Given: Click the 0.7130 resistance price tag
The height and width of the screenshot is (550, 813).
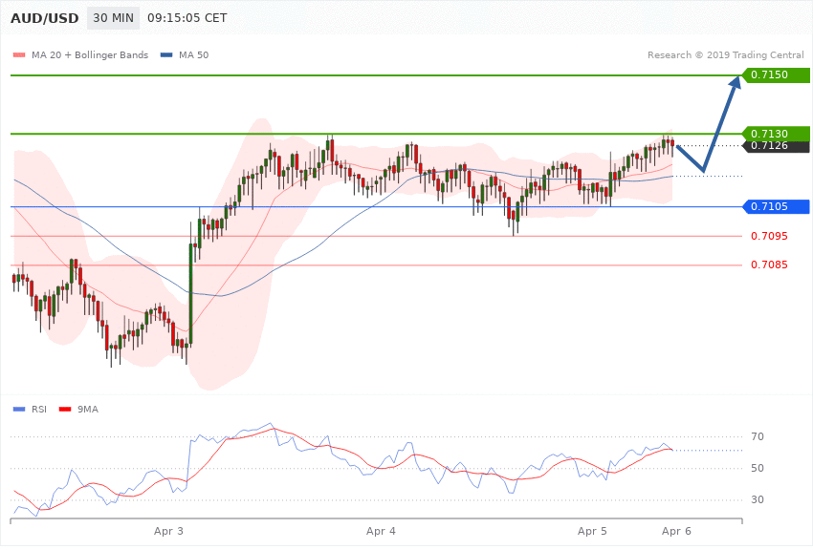Looking at the screenshot, I should (x=776, y=134).
